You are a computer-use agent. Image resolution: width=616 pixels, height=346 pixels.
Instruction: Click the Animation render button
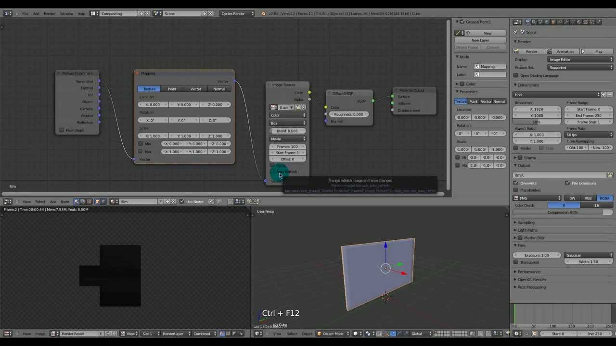click(x=563, y=51)
